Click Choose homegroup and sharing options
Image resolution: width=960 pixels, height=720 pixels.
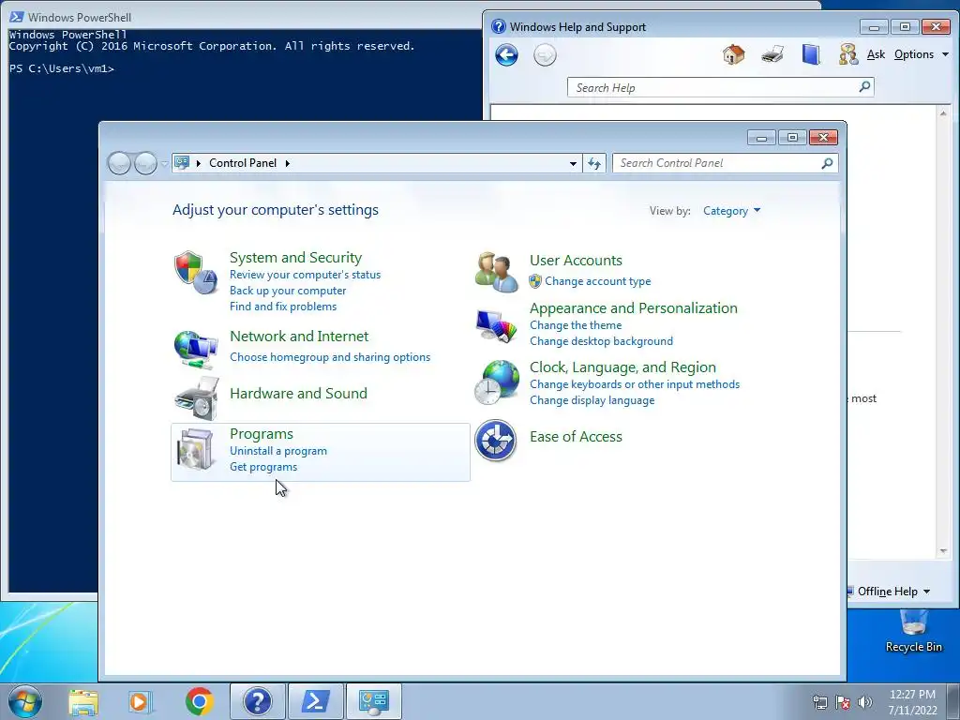[x=330, y=357]
